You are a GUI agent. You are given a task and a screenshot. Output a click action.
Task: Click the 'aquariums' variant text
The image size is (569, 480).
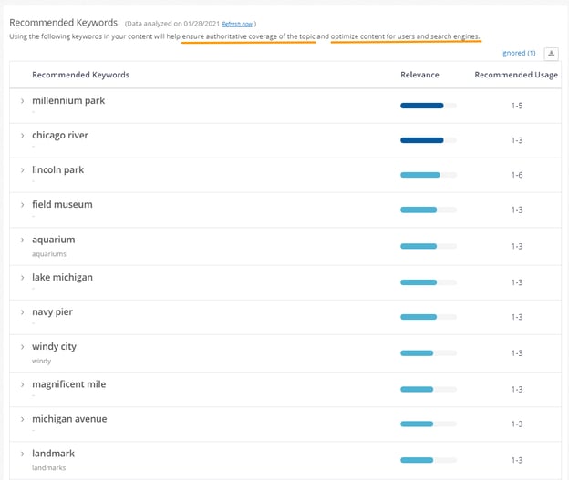point(49,254)
